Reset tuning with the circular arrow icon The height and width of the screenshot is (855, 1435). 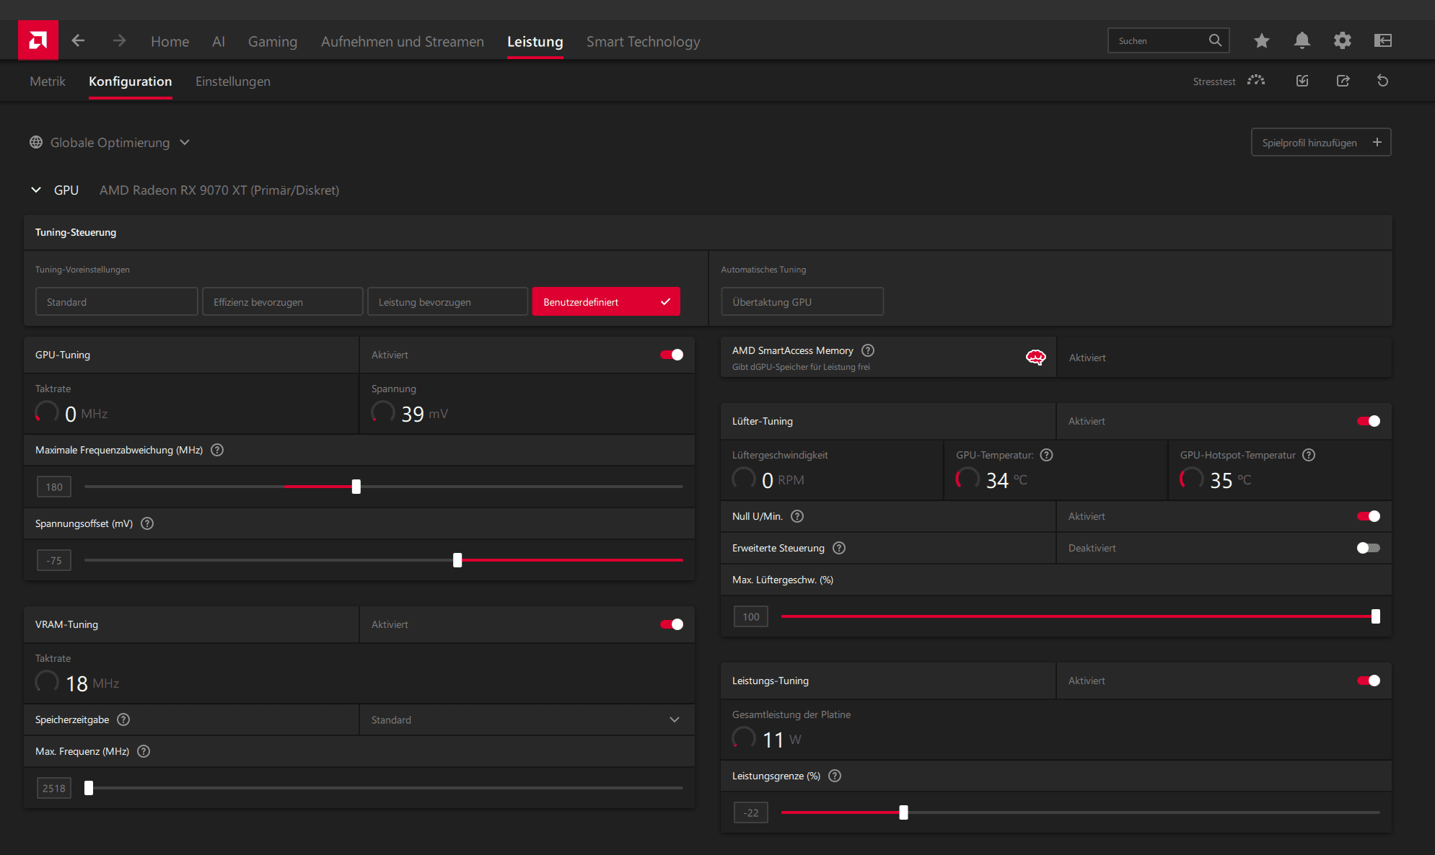(1382, 81)
